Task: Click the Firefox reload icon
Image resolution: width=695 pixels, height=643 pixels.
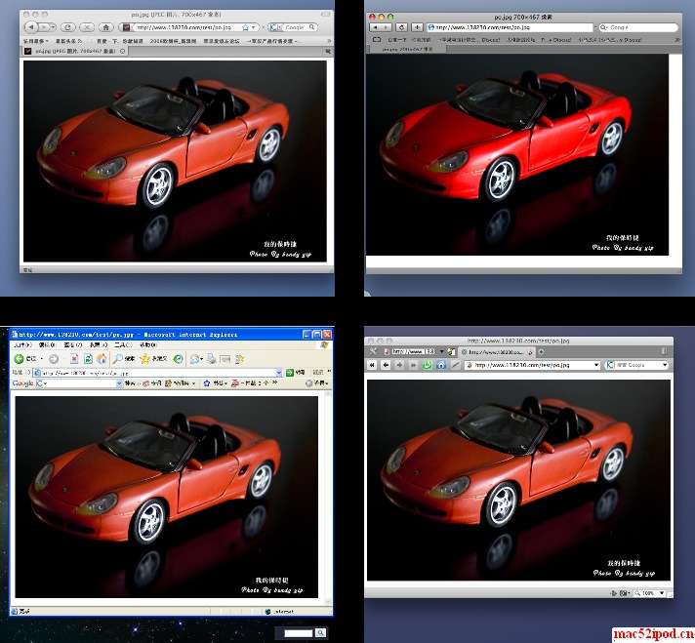Action: coord(67,27)
